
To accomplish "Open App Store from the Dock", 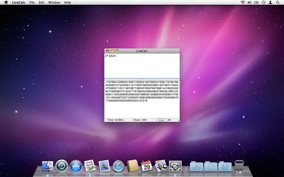I will click(76, 166).
